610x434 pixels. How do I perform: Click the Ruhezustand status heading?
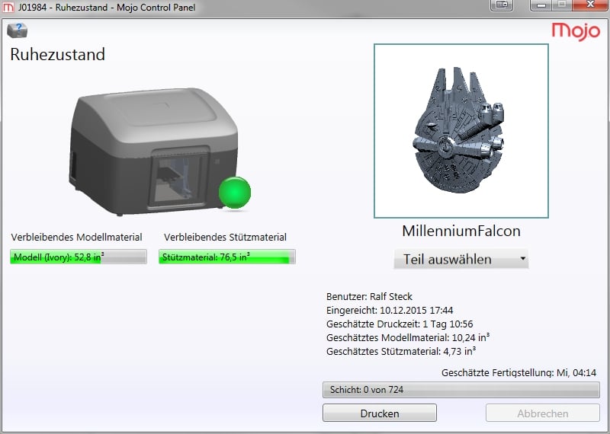click(58, 54)
